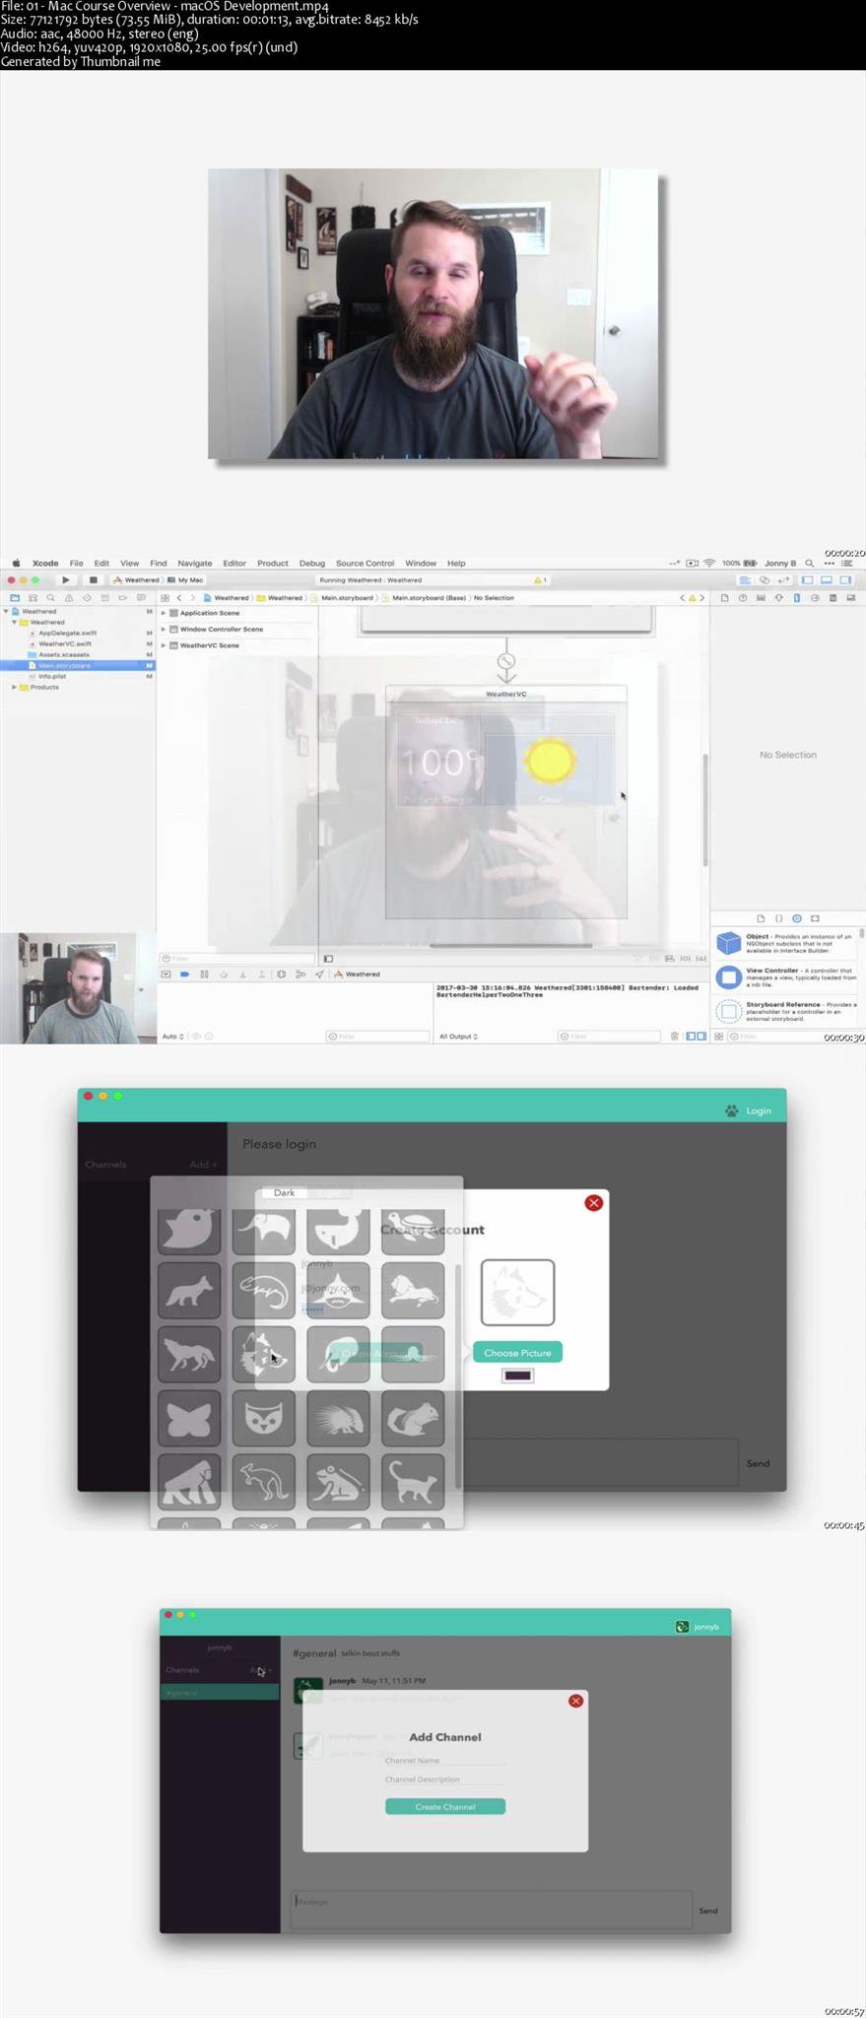
Task: Click the paw icon beside Login
Action: (x=731, y=1110)
